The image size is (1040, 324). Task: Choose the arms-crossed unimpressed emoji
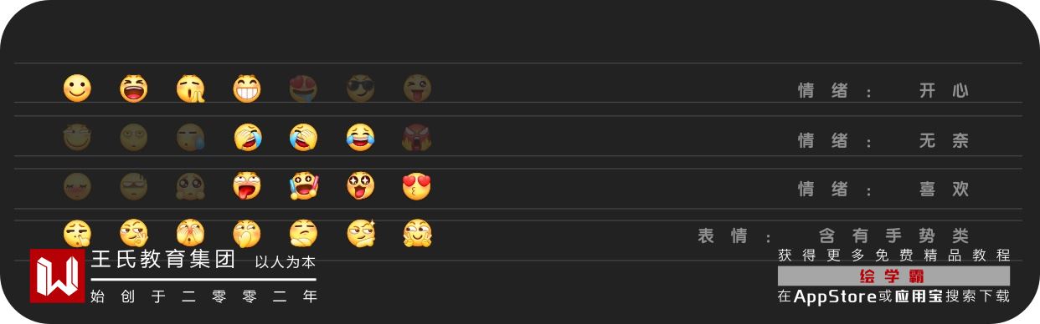coord(304,233)
